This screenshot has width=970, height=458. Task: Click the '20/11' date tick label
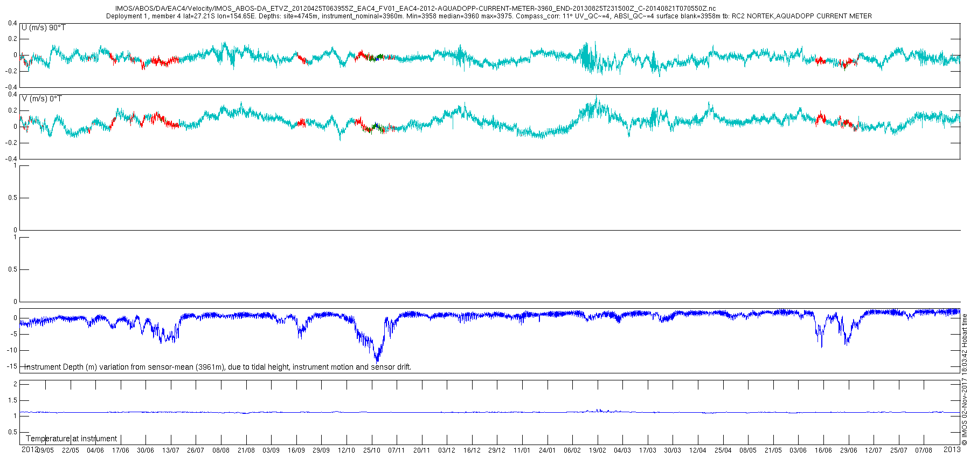pyautogui.click(x=421, y=450)
